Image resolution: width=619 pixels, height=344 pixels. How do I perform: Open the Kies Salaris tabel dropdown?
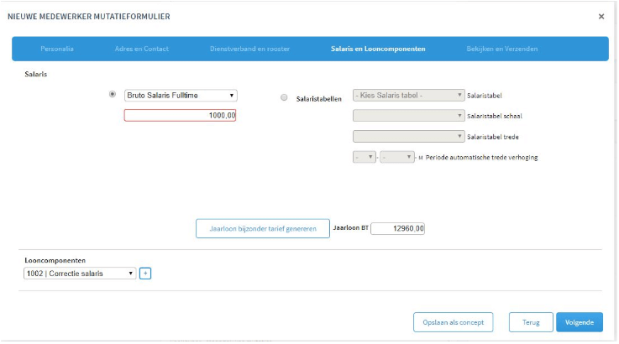(x=409, y=96)
